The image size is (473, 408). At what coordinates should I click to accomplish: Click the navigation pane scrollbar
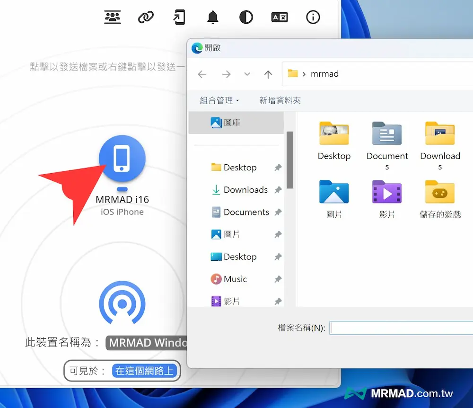[x=289, y=160]
